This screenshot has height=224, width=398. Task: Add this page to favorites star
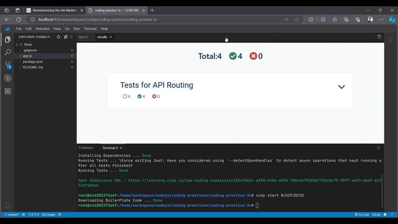tap(297, 19)
